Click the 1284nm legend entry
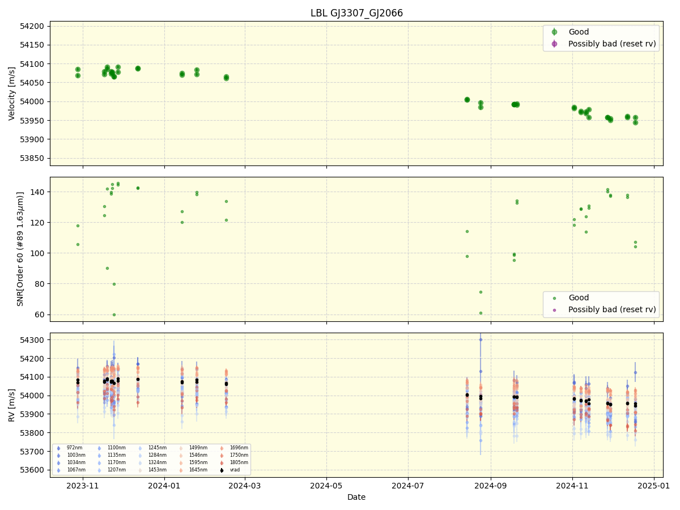 158,455
